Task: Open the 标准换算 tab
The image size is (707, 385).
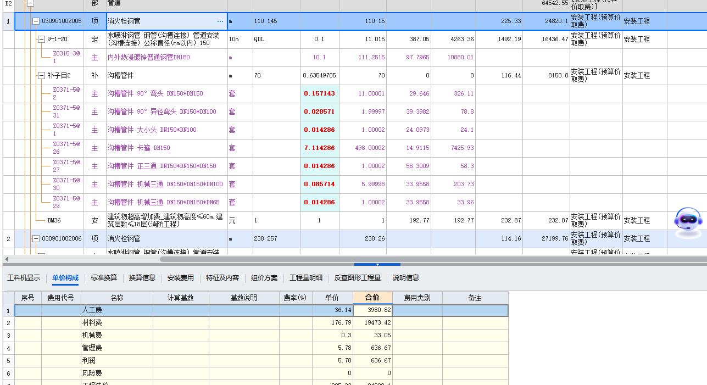Action: (104, 278)
